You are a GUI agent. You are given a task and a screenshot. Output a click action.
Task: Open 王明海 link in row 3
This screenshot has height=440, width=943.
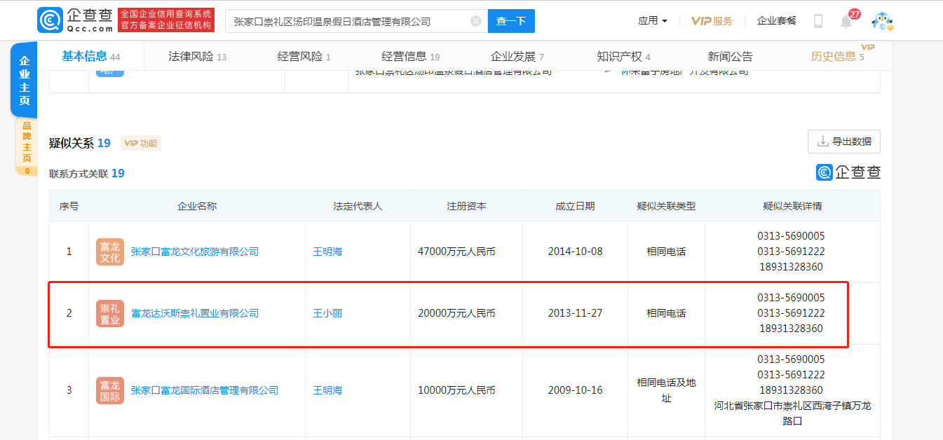pos(327,390)
